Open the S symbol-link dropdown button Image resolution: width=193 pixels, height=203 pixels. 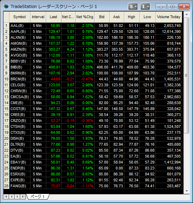[133, 6]
